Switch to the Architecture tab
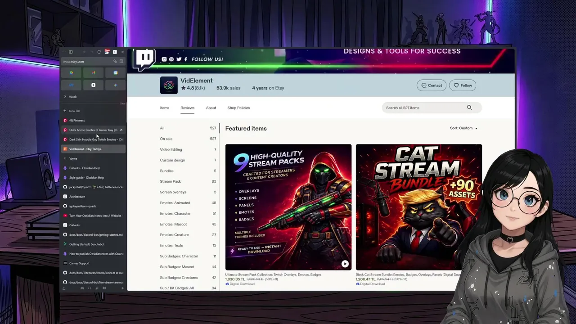The image size is (576, 324). pos(93,197)
